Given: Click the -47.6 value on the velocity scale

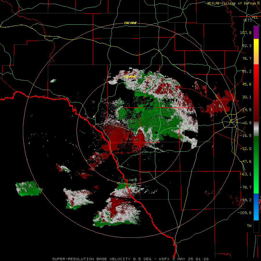Looking at the screenshot, I should click(246, 162).
